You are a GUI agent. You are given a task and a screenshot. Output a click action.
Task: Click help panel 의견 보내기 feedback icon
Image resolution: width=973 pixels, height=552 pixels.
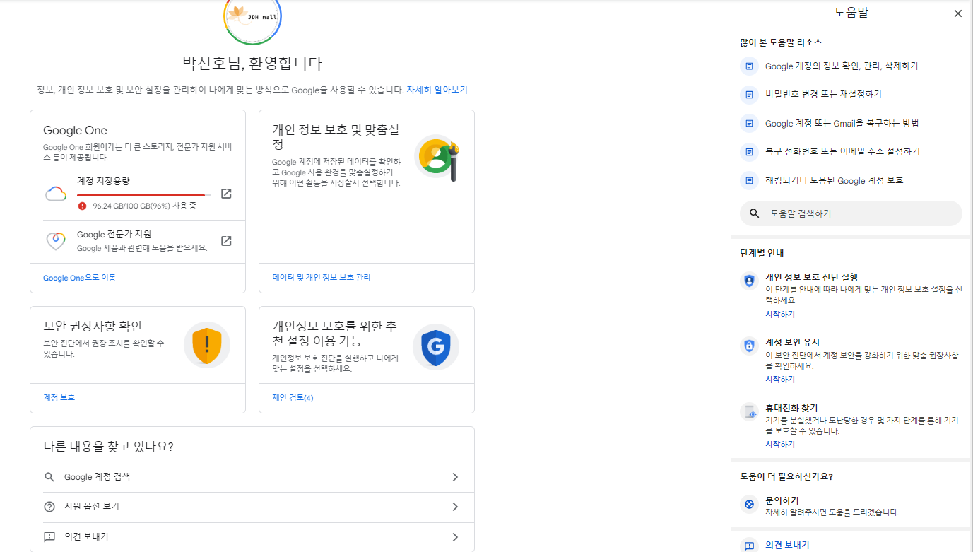(x=749, y=546)
